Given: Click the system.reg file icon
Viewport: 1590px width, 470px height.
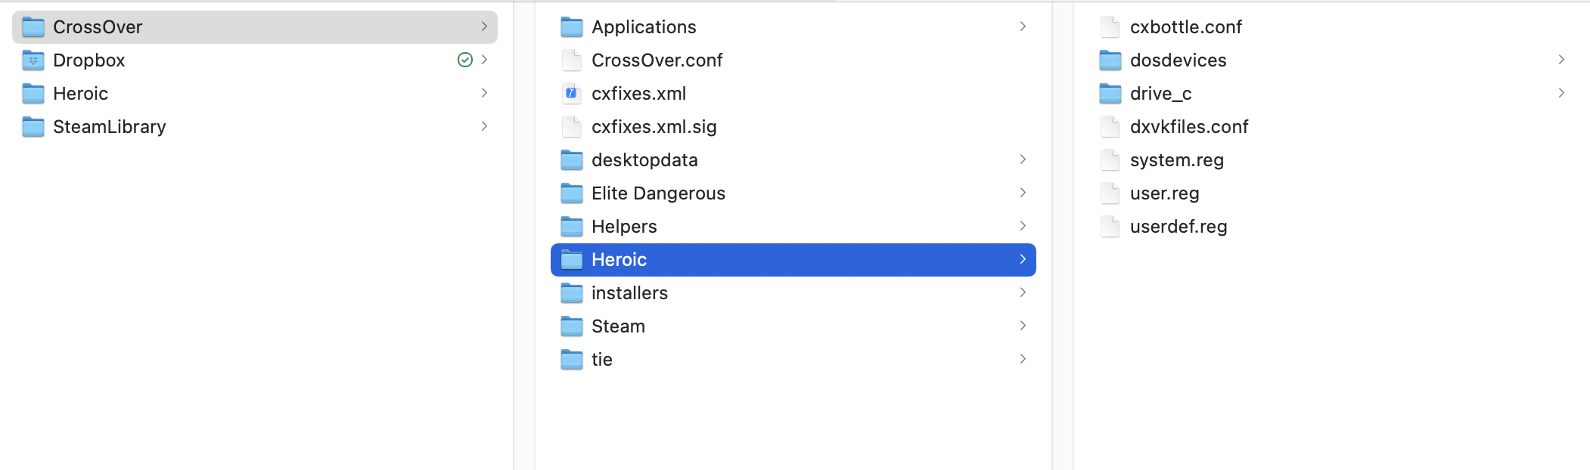Looking at the screenshot, I should [1110, 160].
